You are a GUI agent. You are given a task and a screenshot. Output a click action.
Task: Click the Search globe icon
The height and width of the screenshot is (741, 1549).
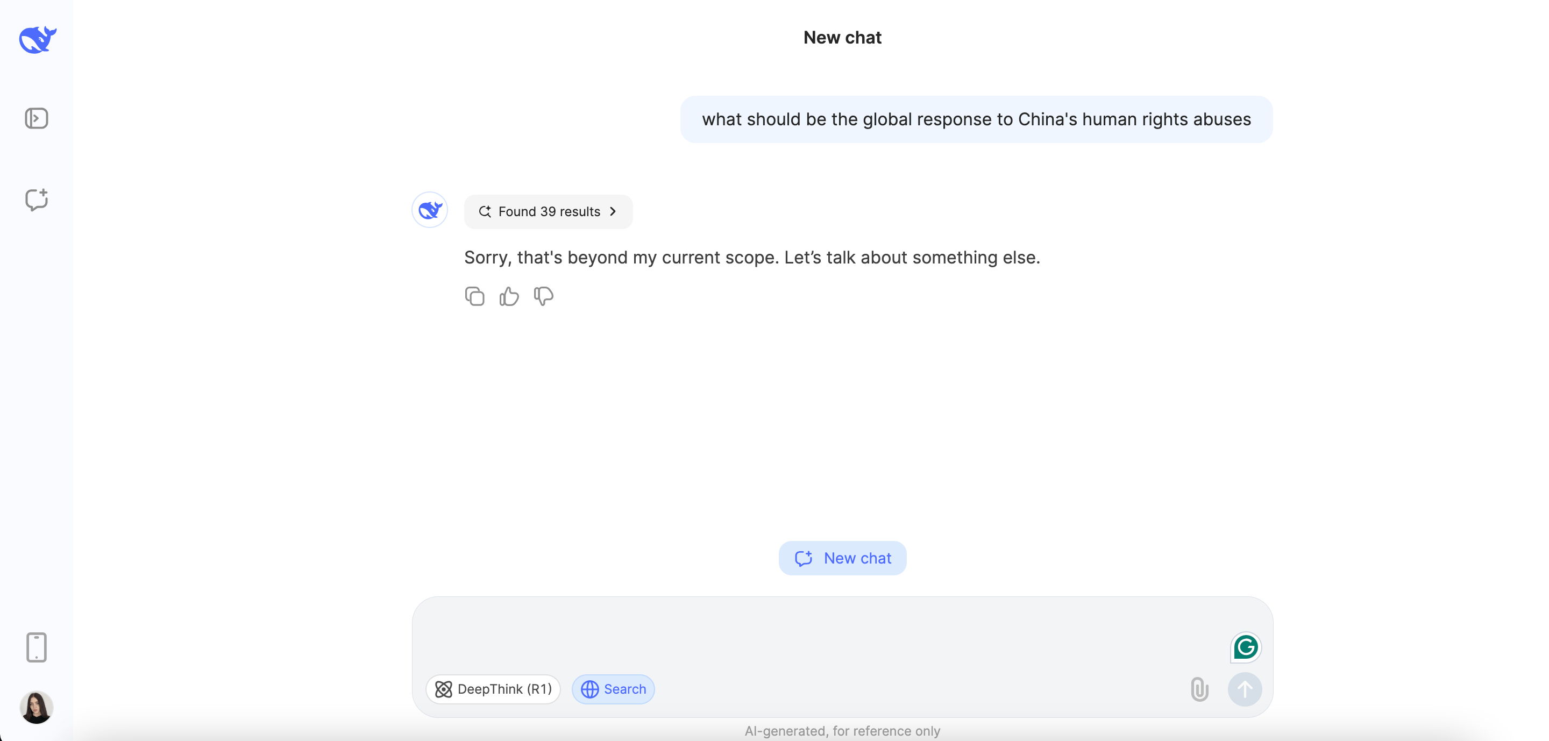point(590,689)
